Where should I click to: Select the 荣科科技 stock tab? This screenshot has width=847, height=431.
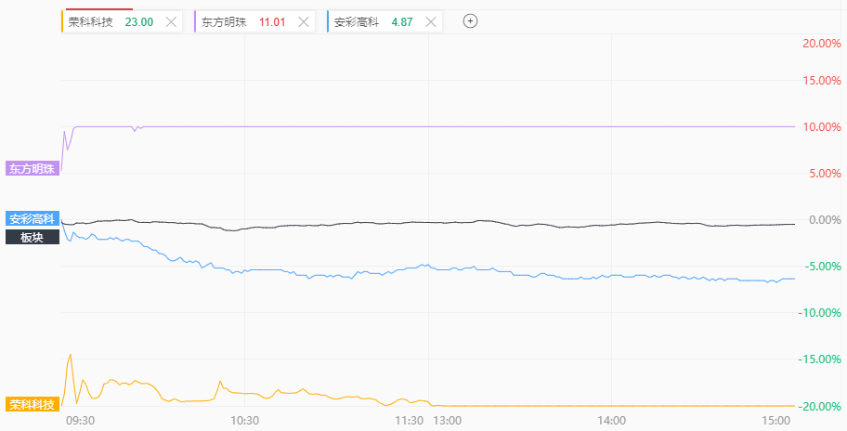(91, 21)
